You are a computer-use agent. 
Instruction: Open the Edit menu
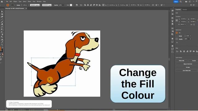(x=11, y=2)
